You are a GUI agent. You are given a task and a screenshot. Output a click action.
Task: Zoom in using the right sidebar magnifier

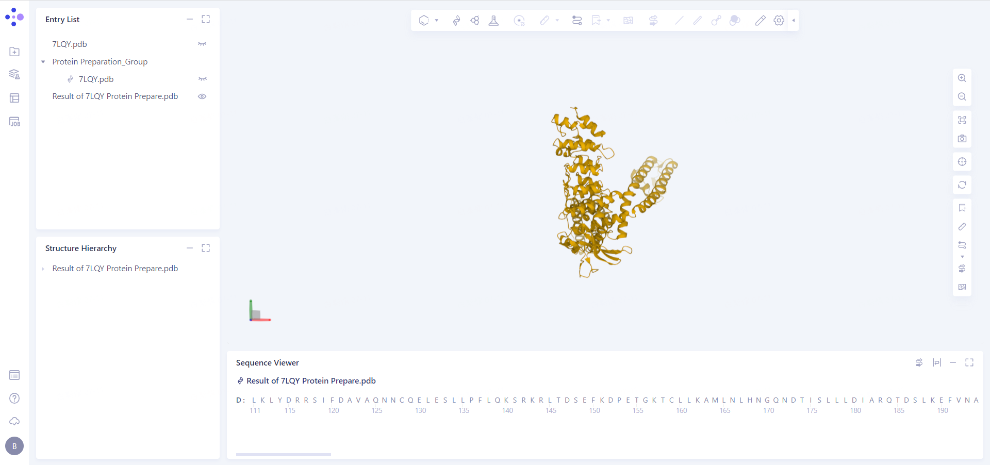(962, 78)
